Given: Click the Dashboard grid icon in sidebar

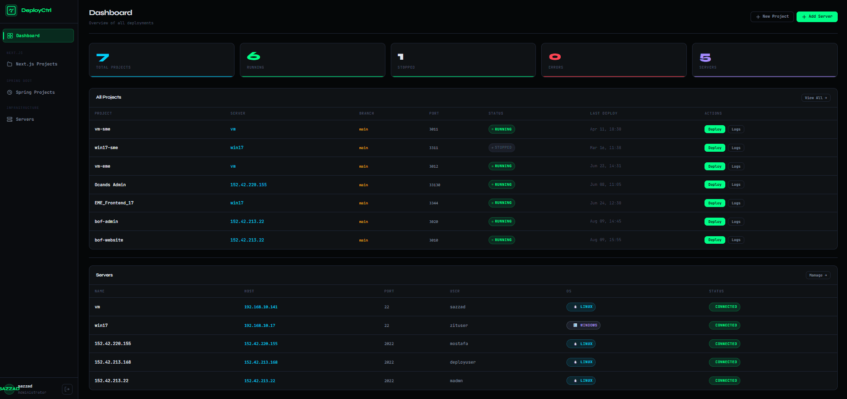Looking at the screenshot, I should click(x=10, y=36).
